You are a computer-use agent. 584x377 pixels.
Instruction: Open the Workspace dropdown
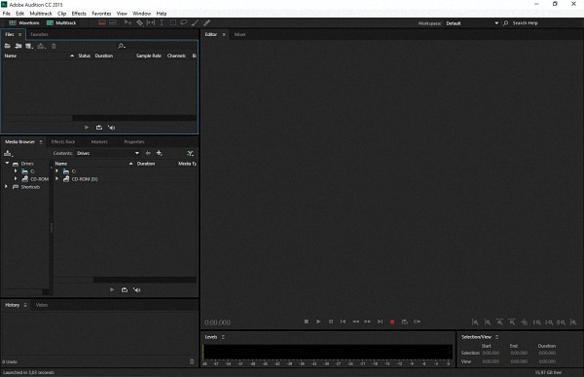[472, 23]
